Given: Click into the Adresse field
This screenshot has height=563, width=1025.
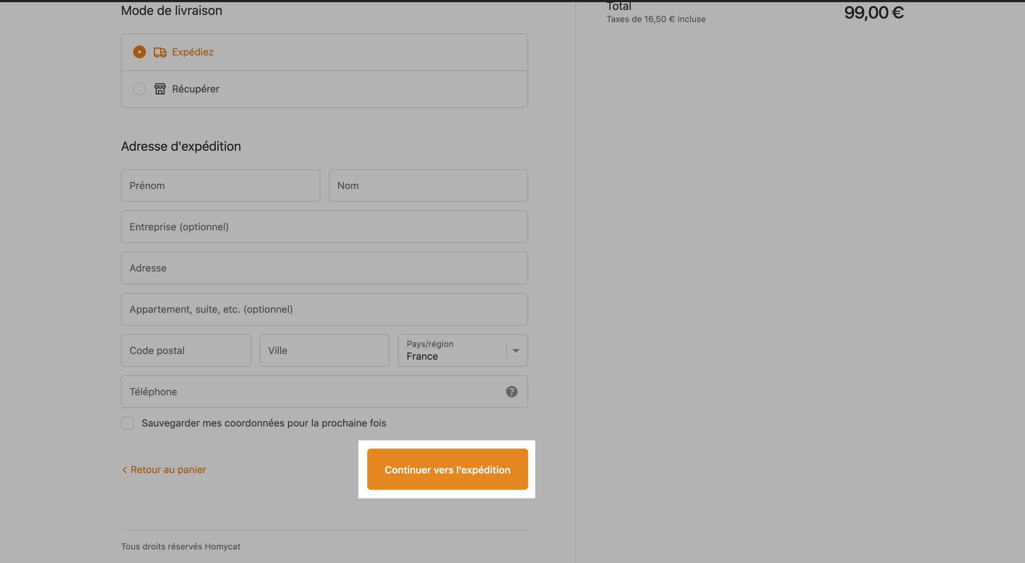Looking at the screenshot, I should pyautogui.click(x=324, y=268).
